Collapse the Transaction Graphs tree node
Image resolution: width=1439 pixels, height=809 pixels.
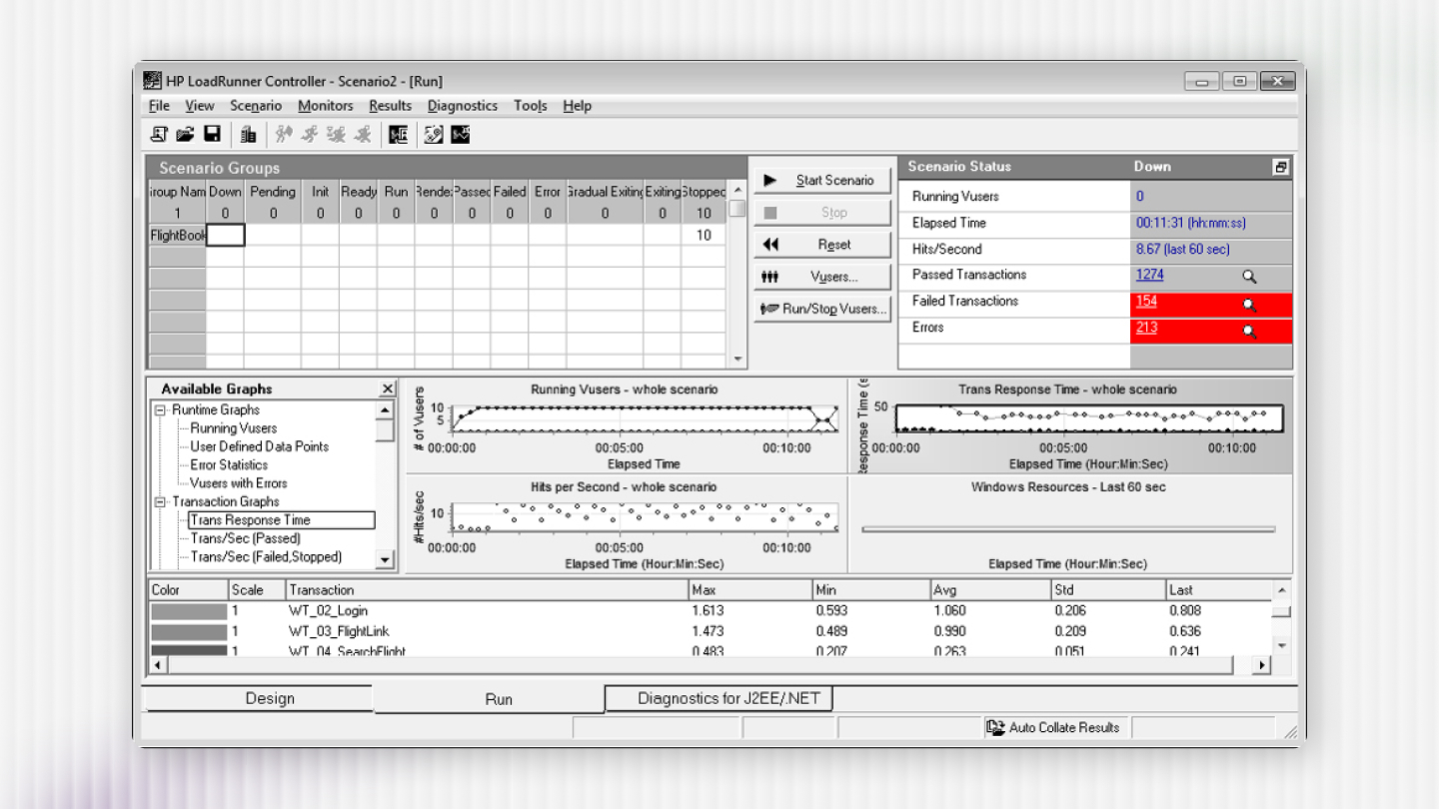click(x=160, y=502)
